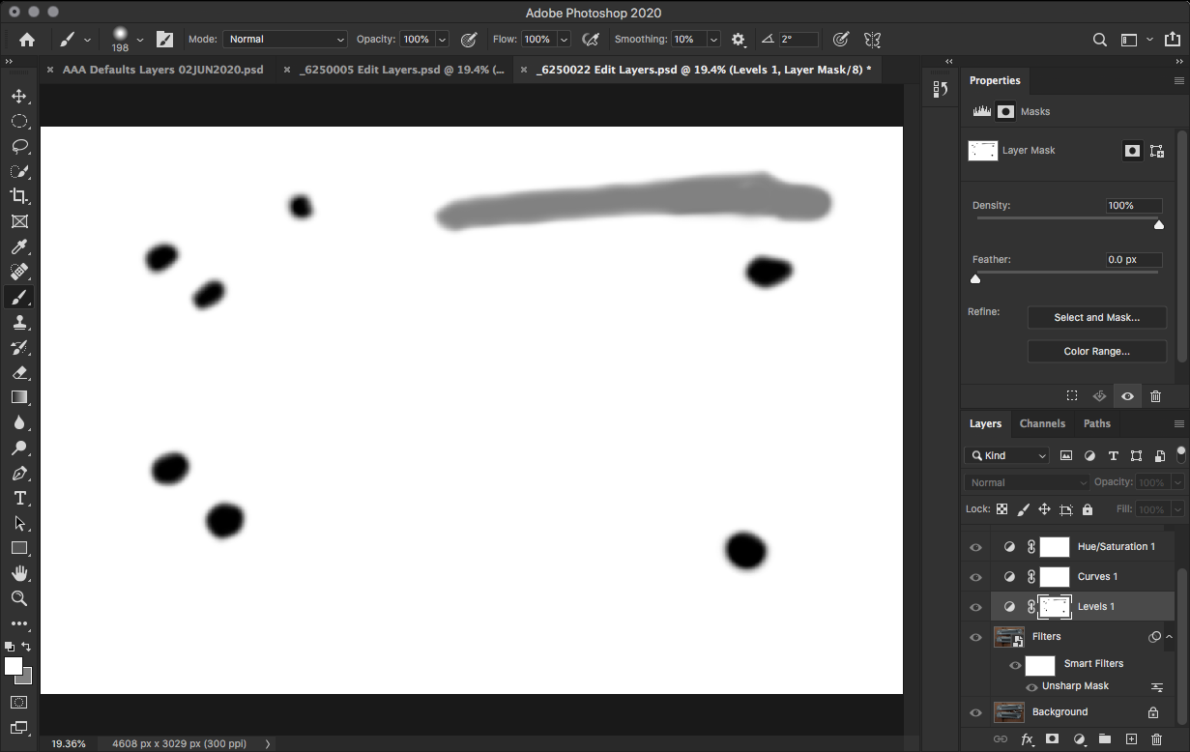This screenshot has width=1190, height=752.
Task: Select the Clone Stamp tool
Action: pos(19,322)
